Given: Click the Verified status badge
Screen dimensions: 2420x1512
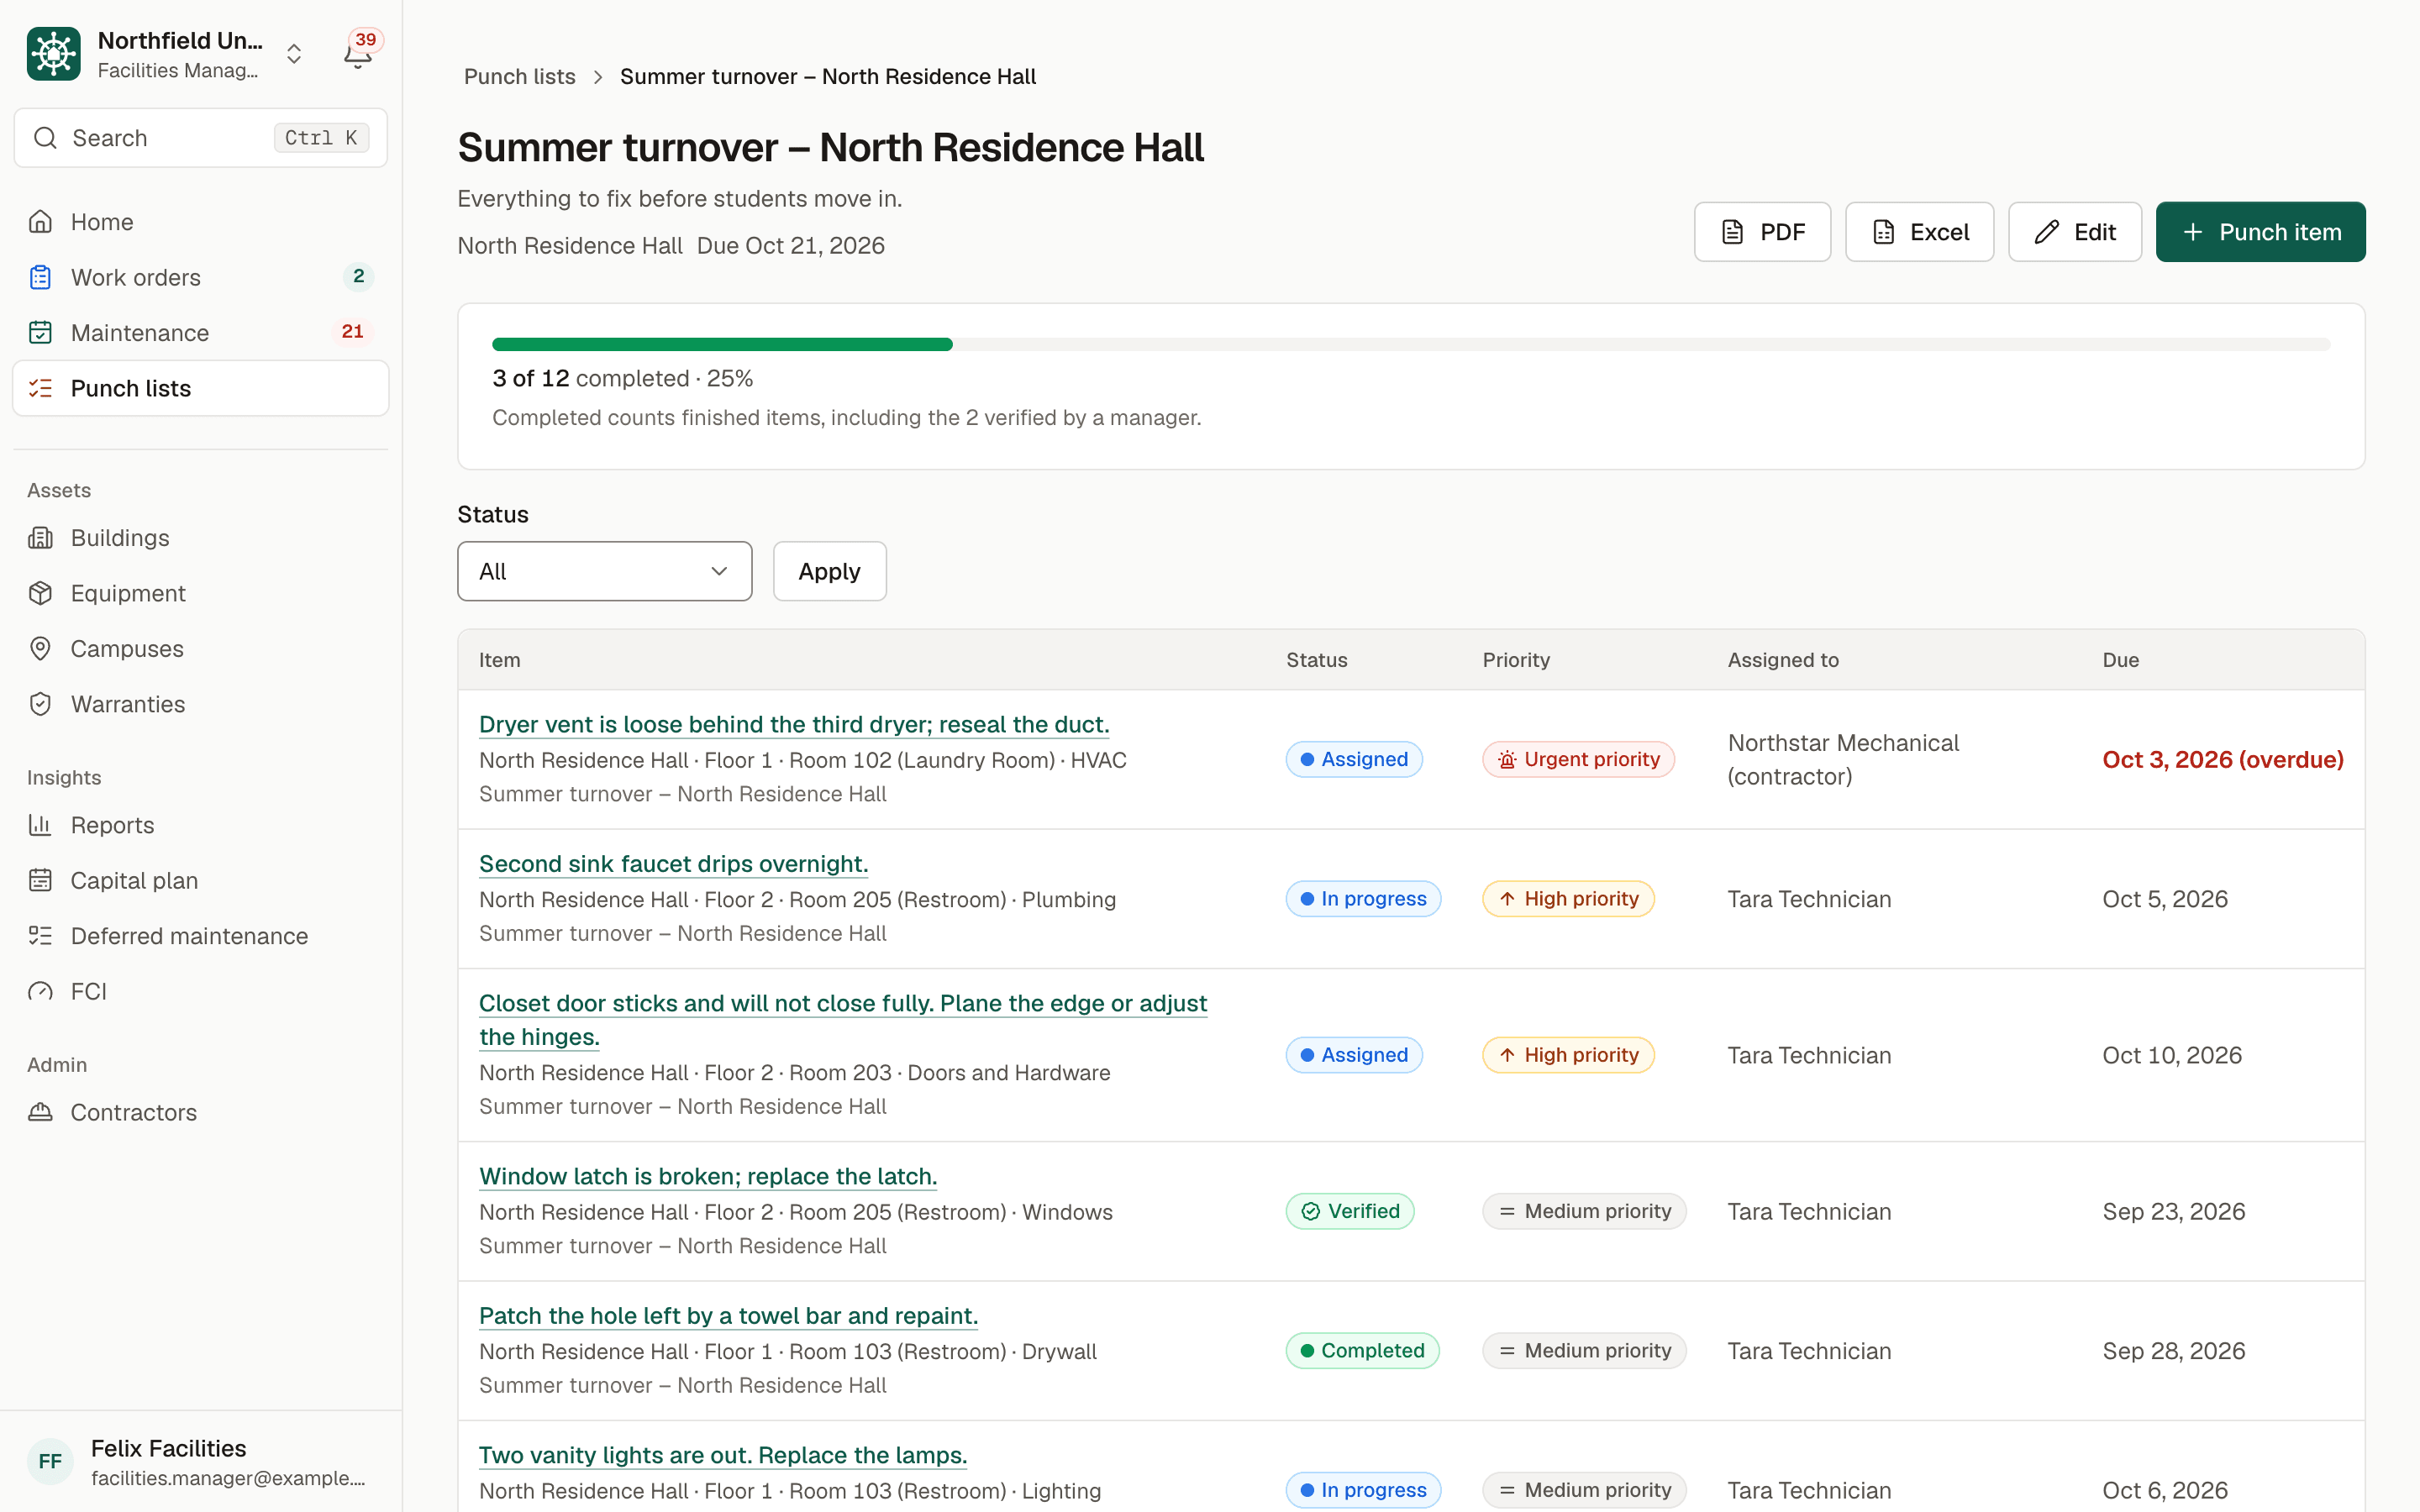Looking at the screenshot, I should [1350, 1211].
